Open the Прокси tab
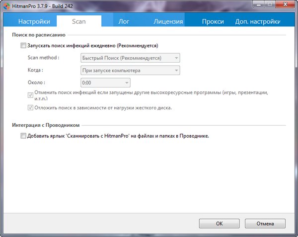 [x=213, y=21]
